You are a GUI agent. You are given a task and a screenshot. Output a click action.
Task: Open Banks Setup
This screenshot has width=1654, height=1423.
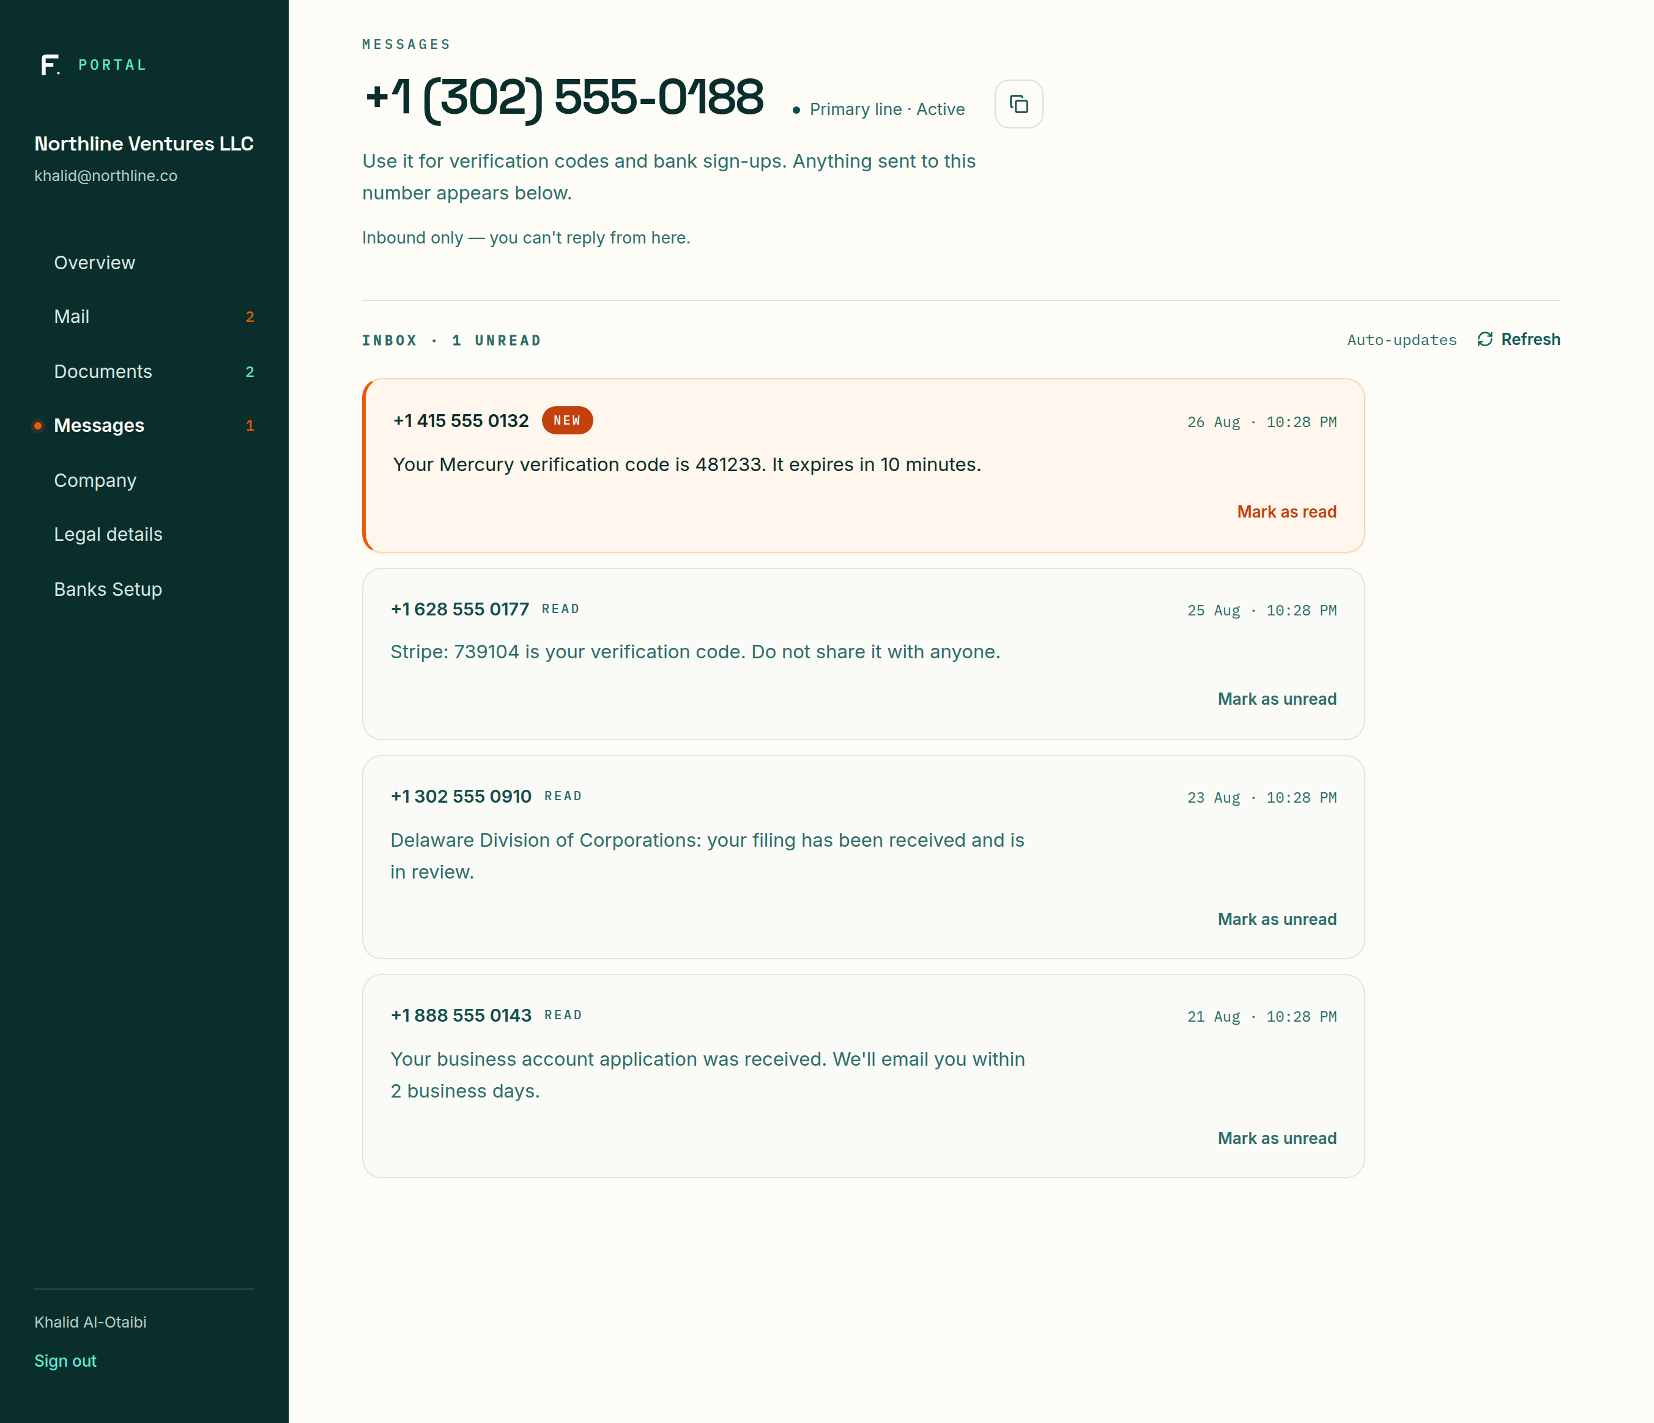pyautogui.click(x=108, y=589)
